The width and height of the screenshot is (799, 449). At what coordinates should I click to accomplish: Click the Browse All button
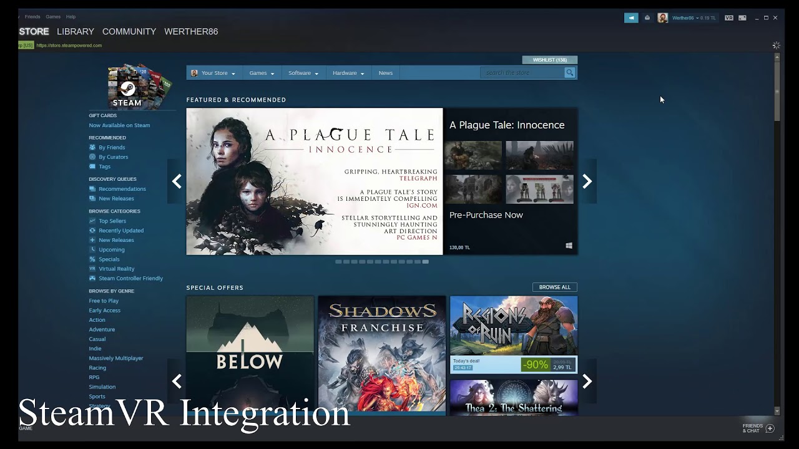click(555, 287)
